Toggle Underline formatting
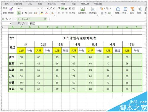148x112 pixels. point(26,13)
